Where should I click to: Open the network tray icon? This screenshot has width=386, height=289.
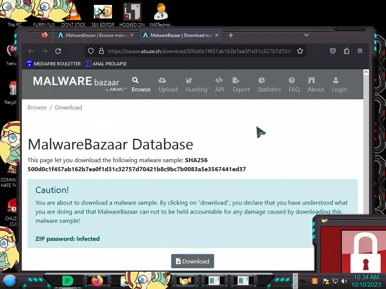[x=335, y=281]
